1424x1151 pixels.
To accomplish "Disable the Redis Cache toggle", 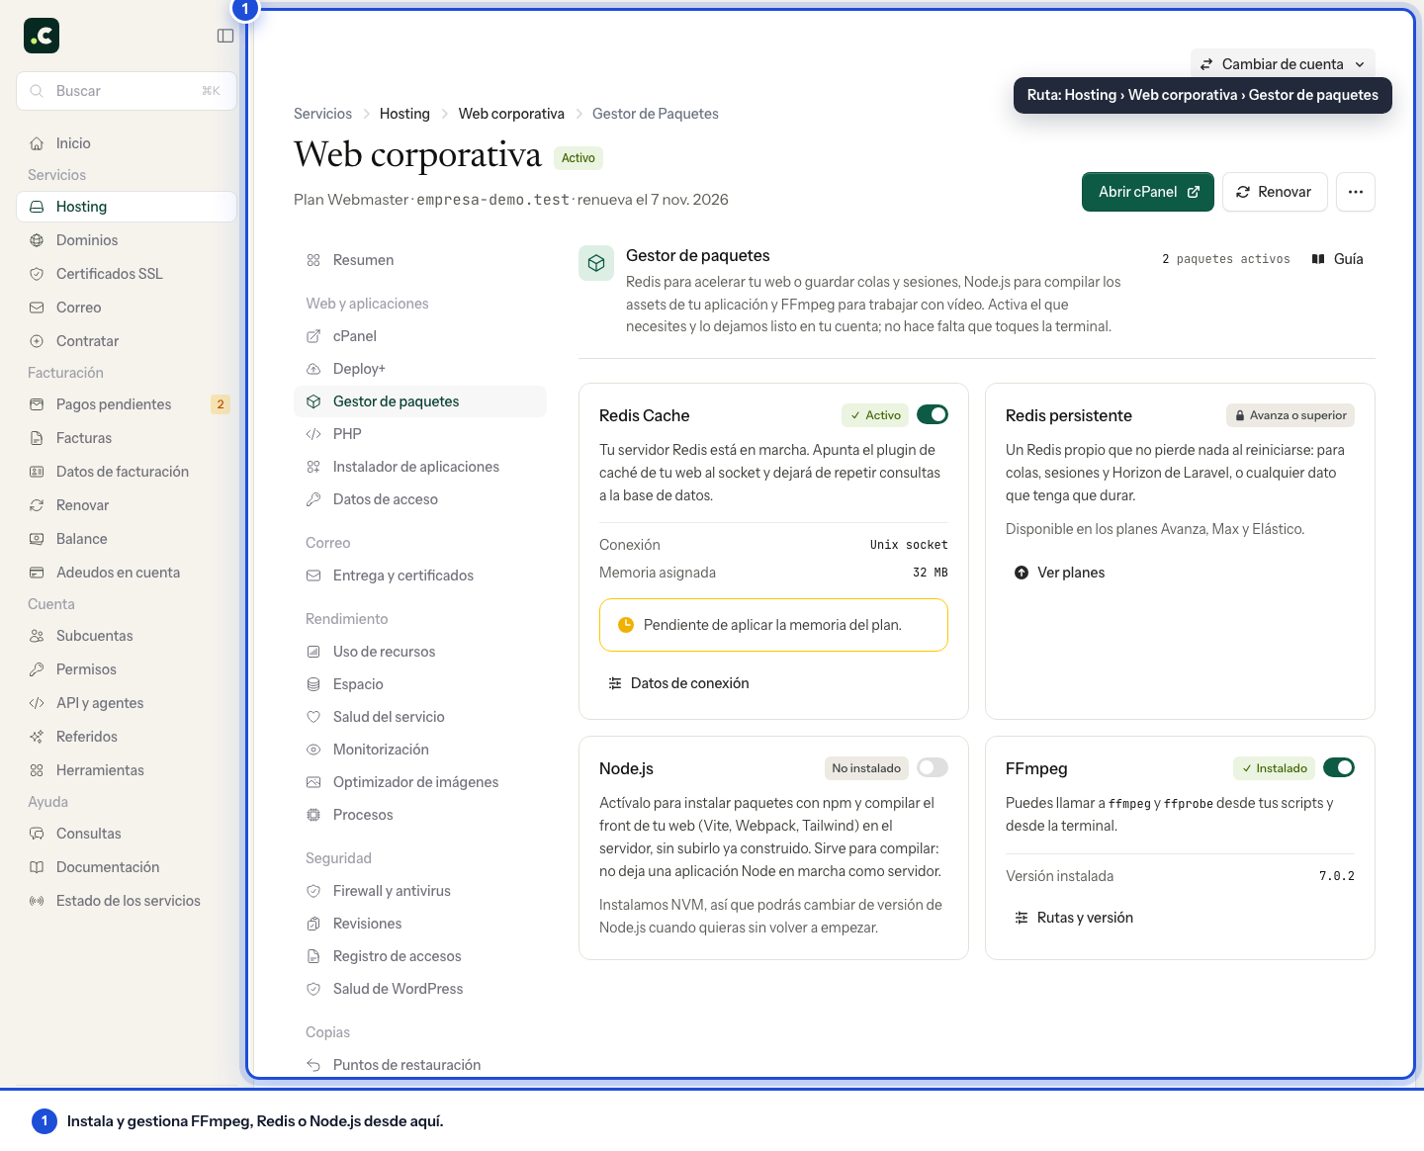I will (x=933, y=414).
